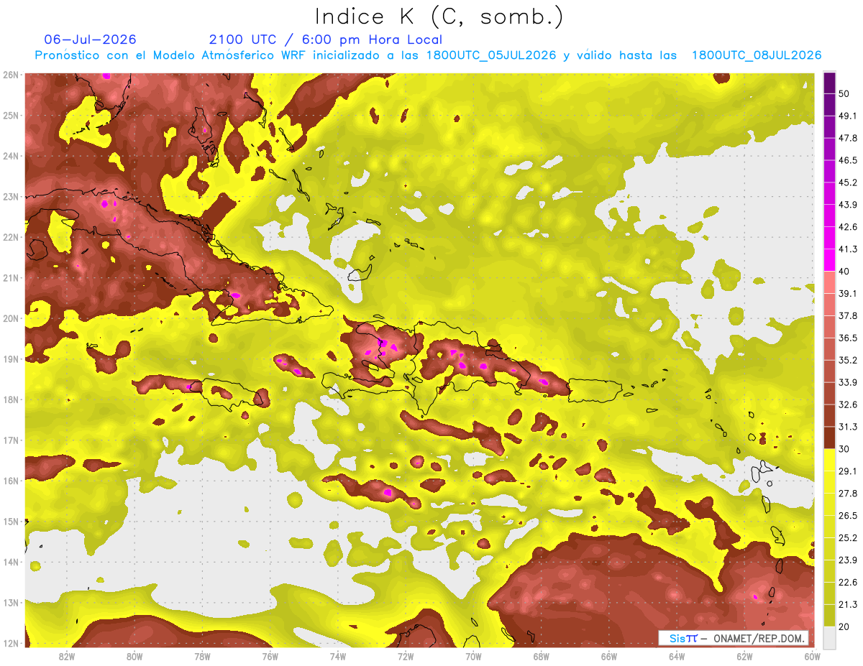The image size is (863, 666).
Task: Click the longitude label "72W"
Action: click(406, 657)
